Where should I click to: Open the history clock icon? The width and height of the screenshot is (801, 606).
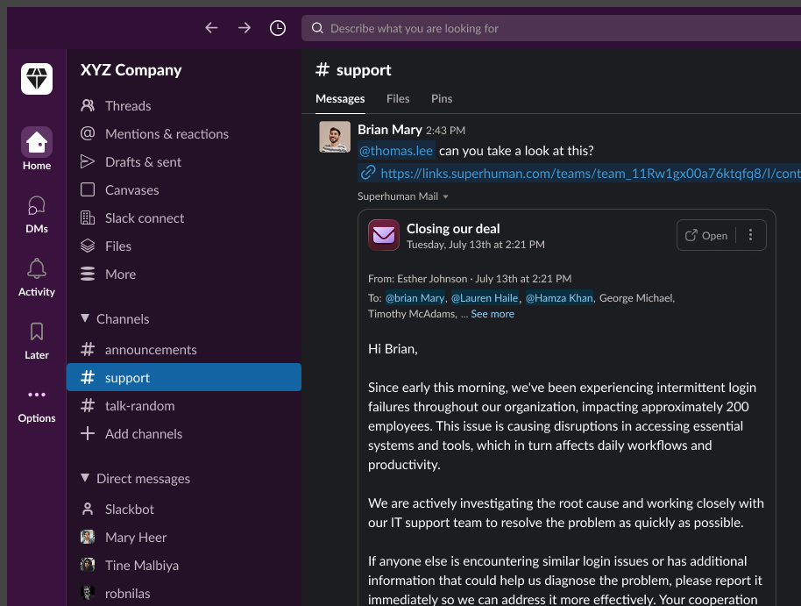pos(278,27)
